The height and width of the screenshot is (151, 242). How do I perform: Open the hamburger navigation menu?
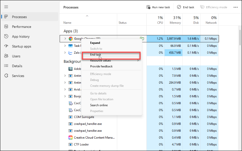point(6,7)
